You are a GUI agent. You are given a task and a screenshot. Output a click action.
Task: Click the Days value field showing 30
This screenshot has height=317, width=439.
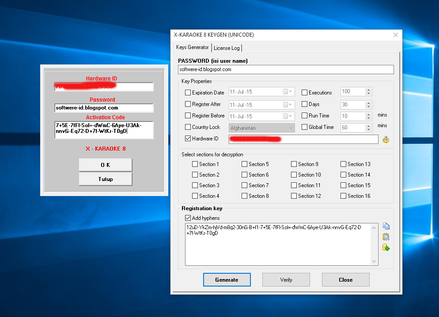353,105
